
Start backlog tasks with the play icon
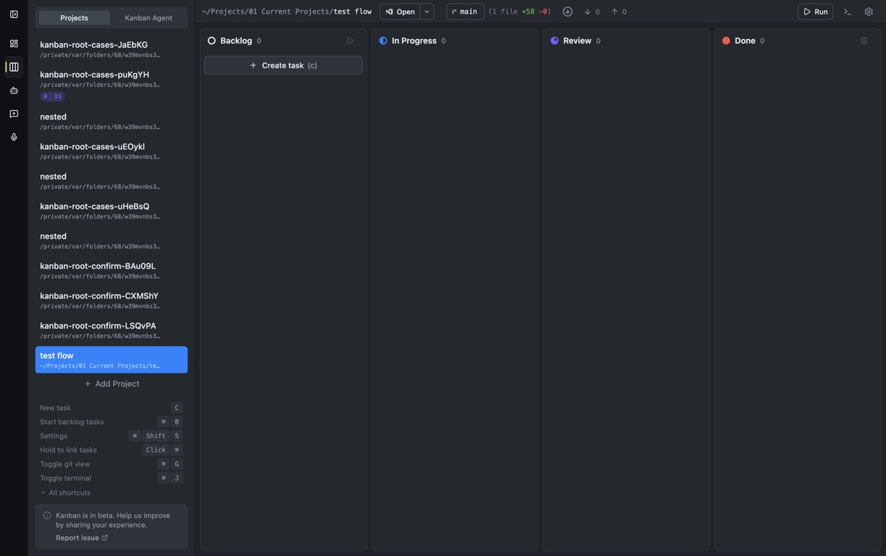coord(350,41)
